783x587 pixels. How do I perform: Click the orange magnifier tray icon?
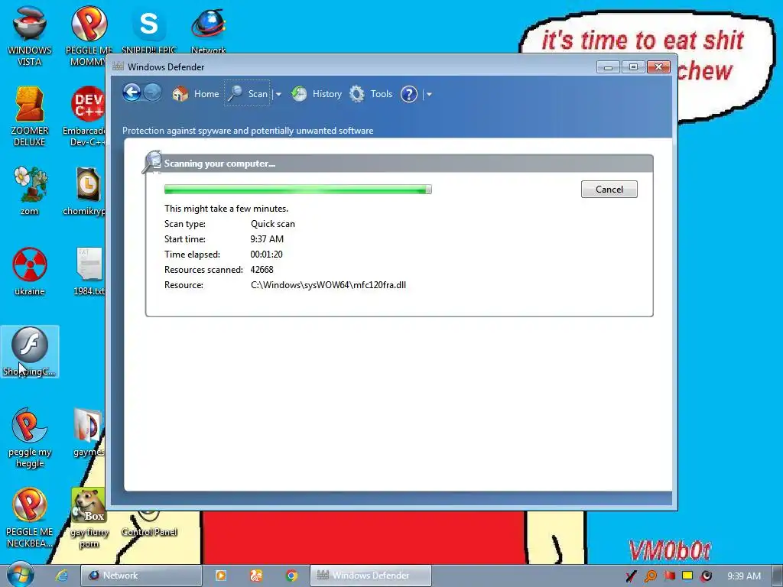click(x=650, y=576)
